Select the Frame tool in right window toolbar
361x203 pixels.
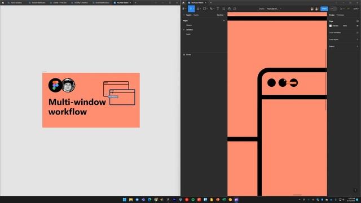(198, 9)
